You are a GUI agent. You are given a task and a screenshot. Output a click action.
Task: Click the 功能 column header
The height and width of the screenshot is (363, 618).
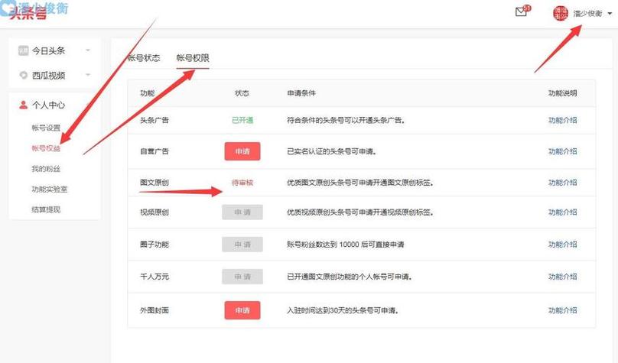148,93
